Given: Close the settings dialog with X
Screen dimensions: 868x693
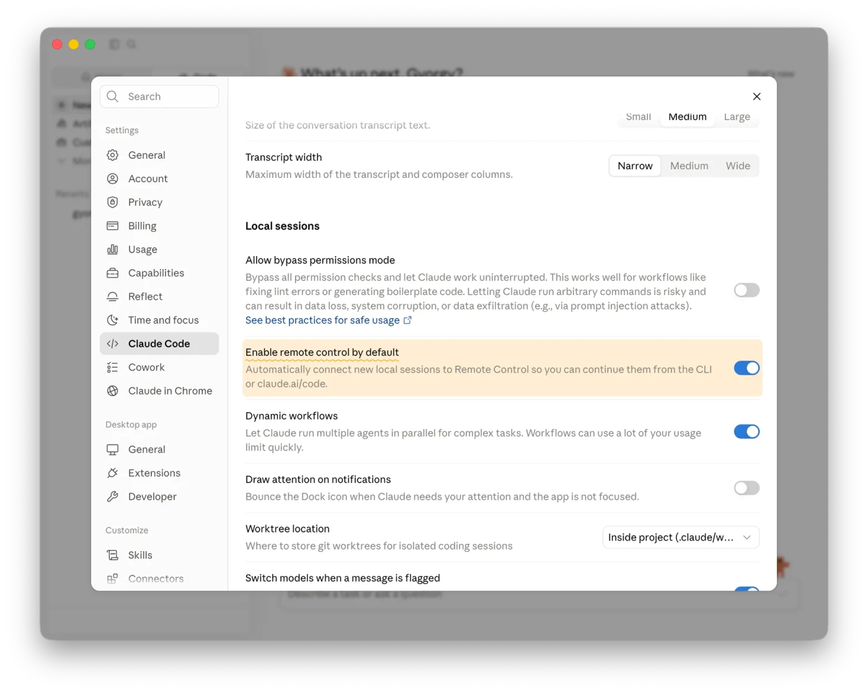Looking at the screenshot, I should pos(756,96).
